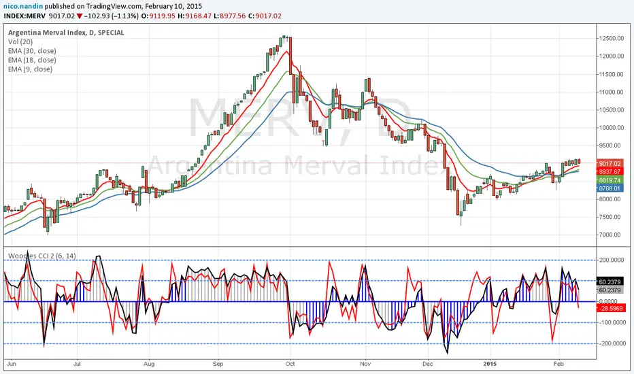Viewport: 634px width, 374px height.
Task: Click the 11000.00 price axis label
Action: tap(612, 92)
